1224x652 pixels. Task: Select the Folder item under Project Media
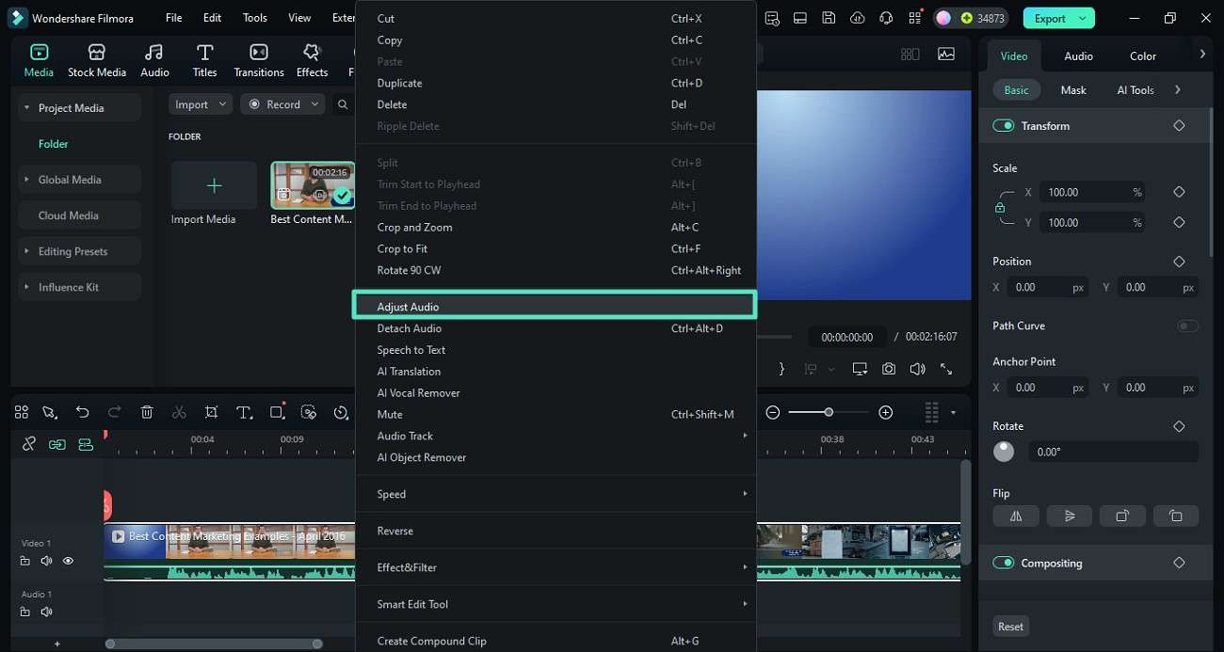54,144
